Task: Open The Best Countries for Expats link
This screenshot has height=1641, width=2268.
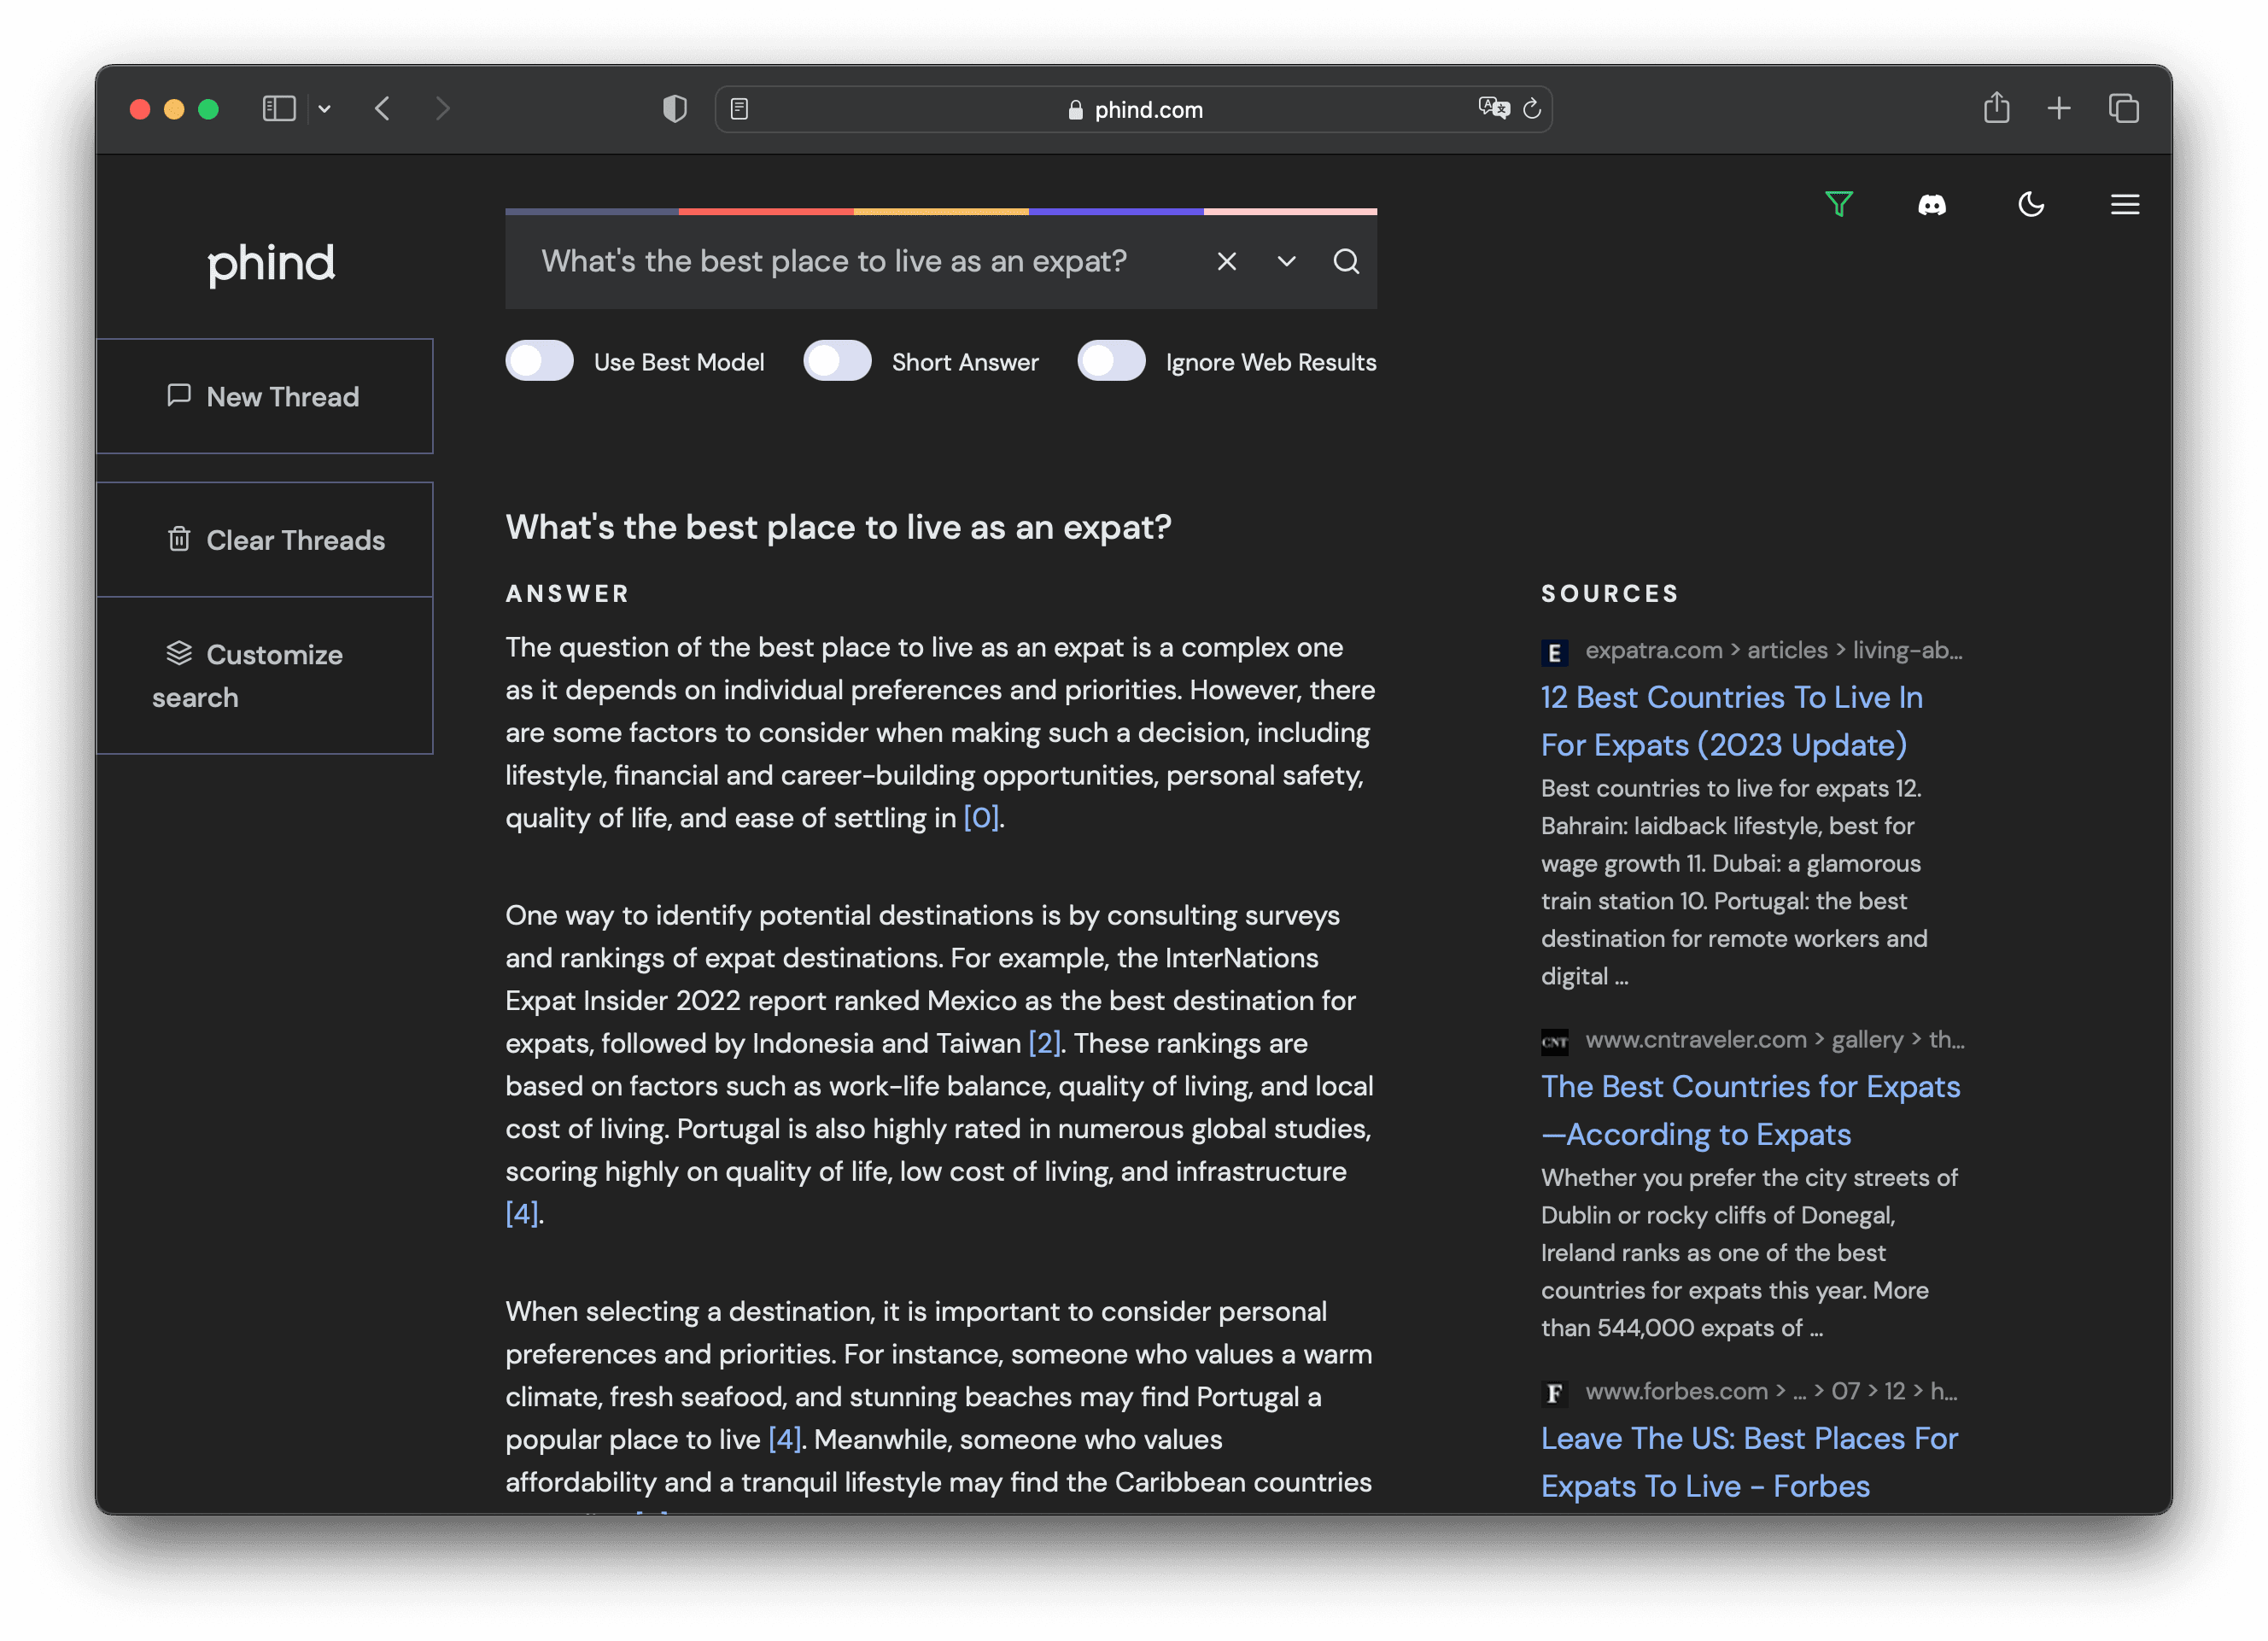Action: [1750, 1110]
